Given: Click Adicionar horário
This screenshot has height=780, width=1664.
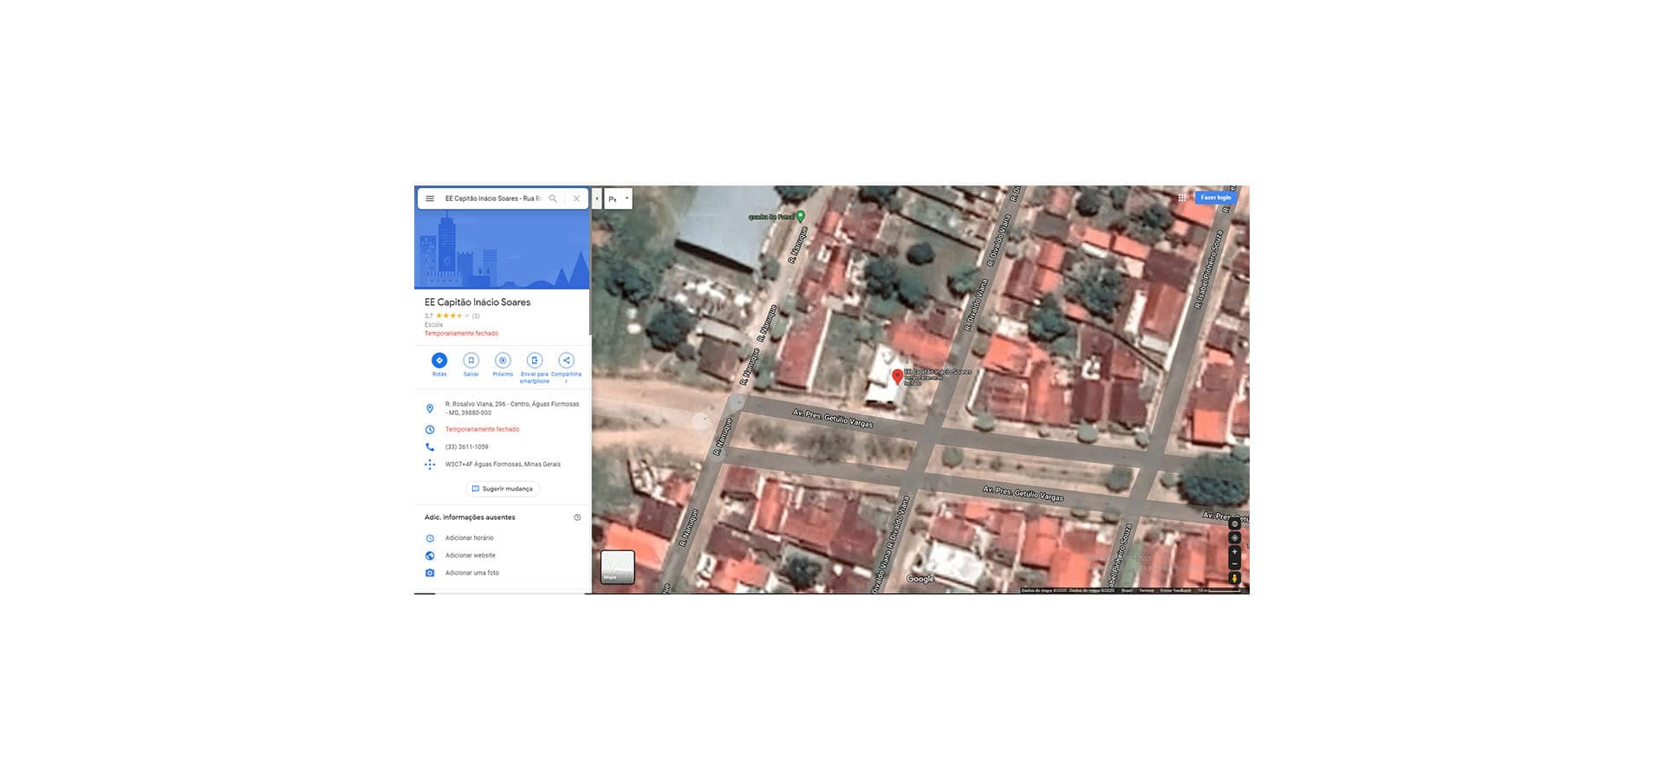Looking at the screenshot, I should pos(469,538).
